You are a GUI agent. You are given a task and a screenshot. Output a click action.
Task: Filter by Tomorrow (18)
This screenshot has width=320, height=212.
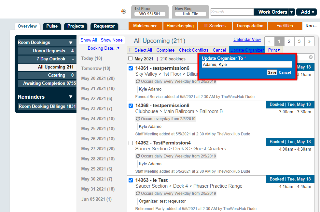96,69
